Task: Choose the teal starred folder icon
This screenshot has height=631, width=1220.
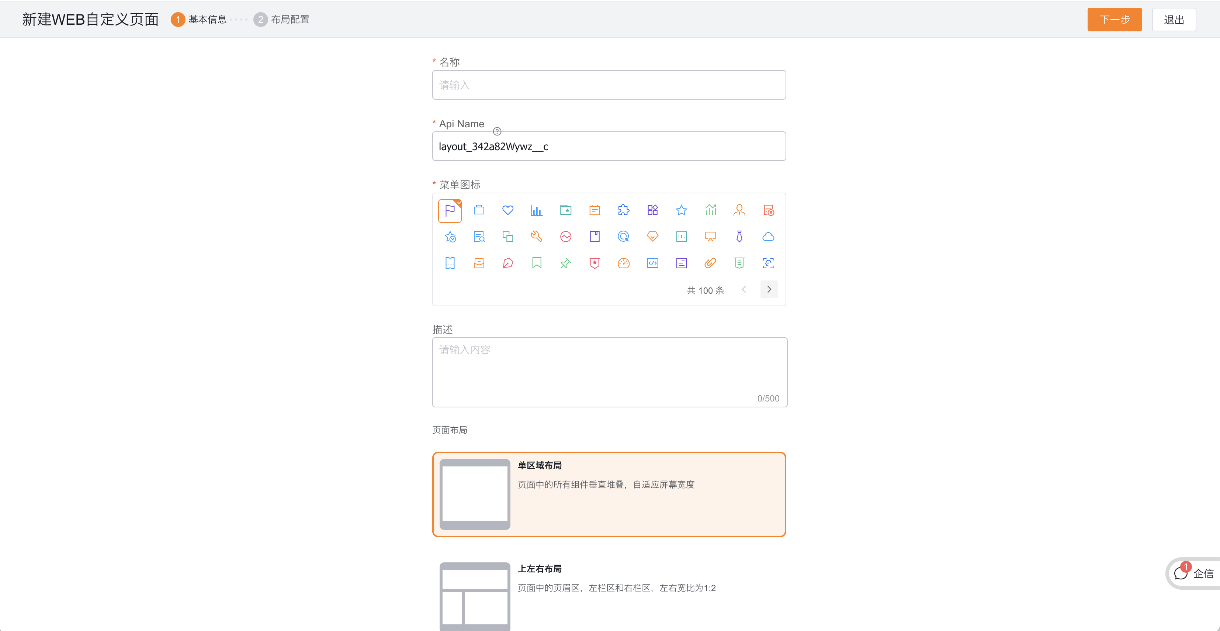Action: point(565,210)
